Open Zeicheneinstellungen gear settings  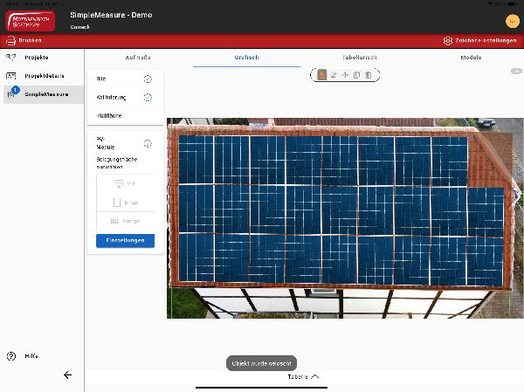(448, 41)
